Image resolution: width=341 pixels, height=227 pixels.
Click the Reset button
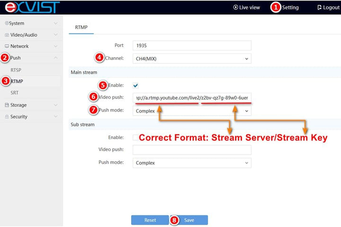point(150,220)
